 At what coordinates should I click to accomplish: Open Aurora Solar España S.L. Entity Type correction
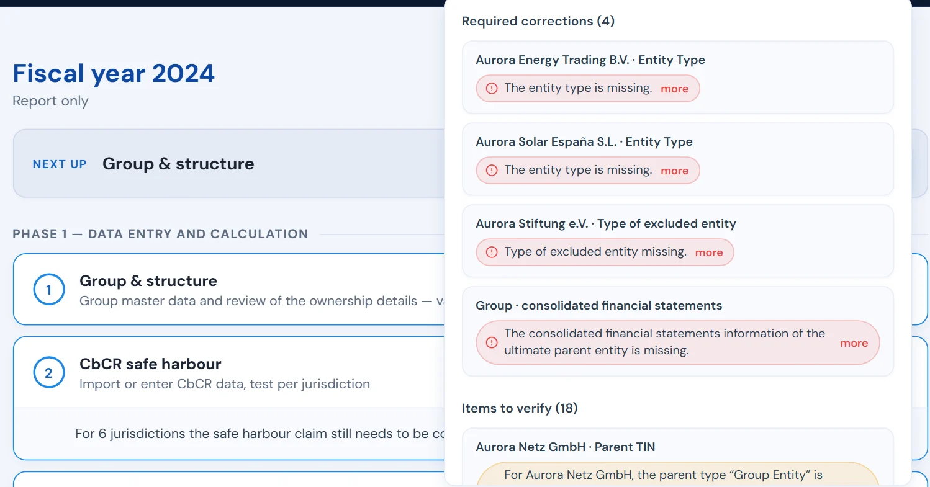(678, 159)
